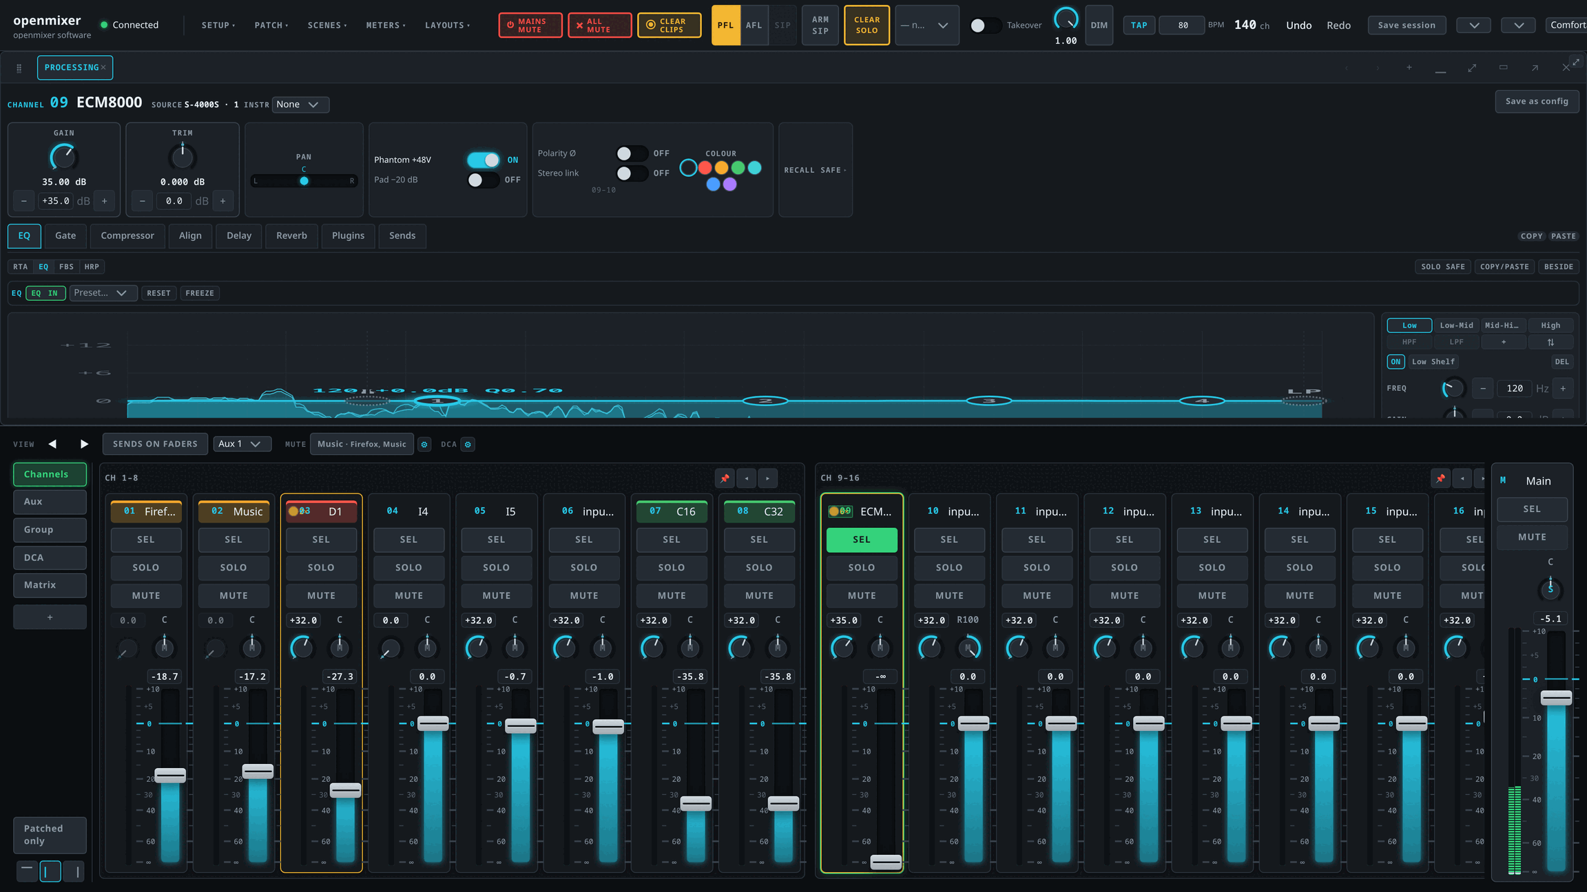This screenshot has width=1587, height=892.
Task: Toggle the low band ON button
Action: pos(1396,361)
